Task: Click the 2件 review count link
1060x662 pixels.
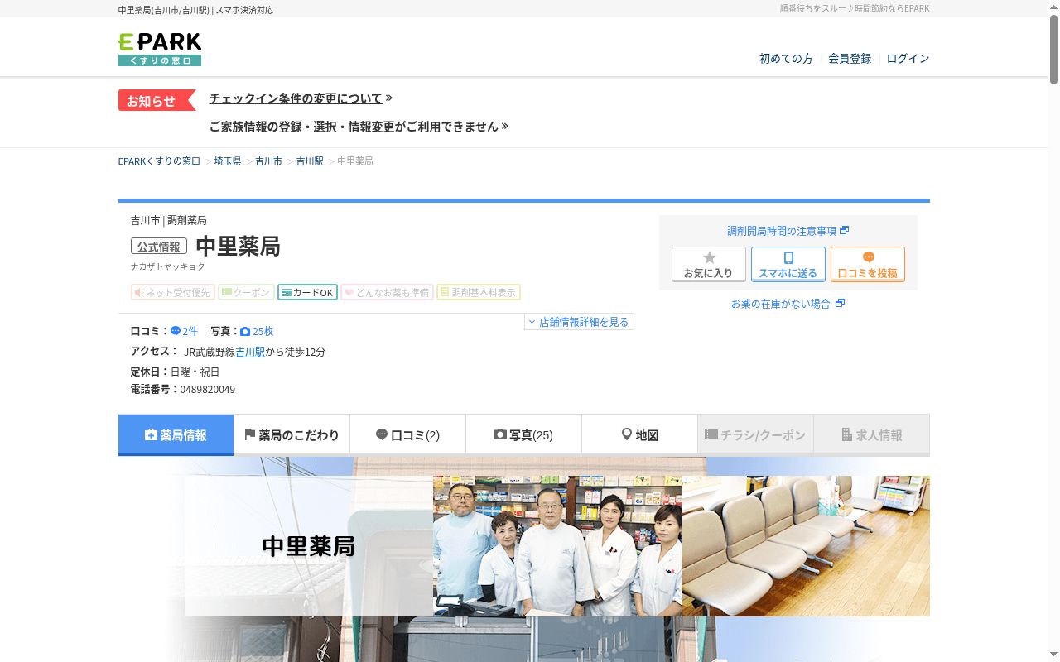Action: 190,331
